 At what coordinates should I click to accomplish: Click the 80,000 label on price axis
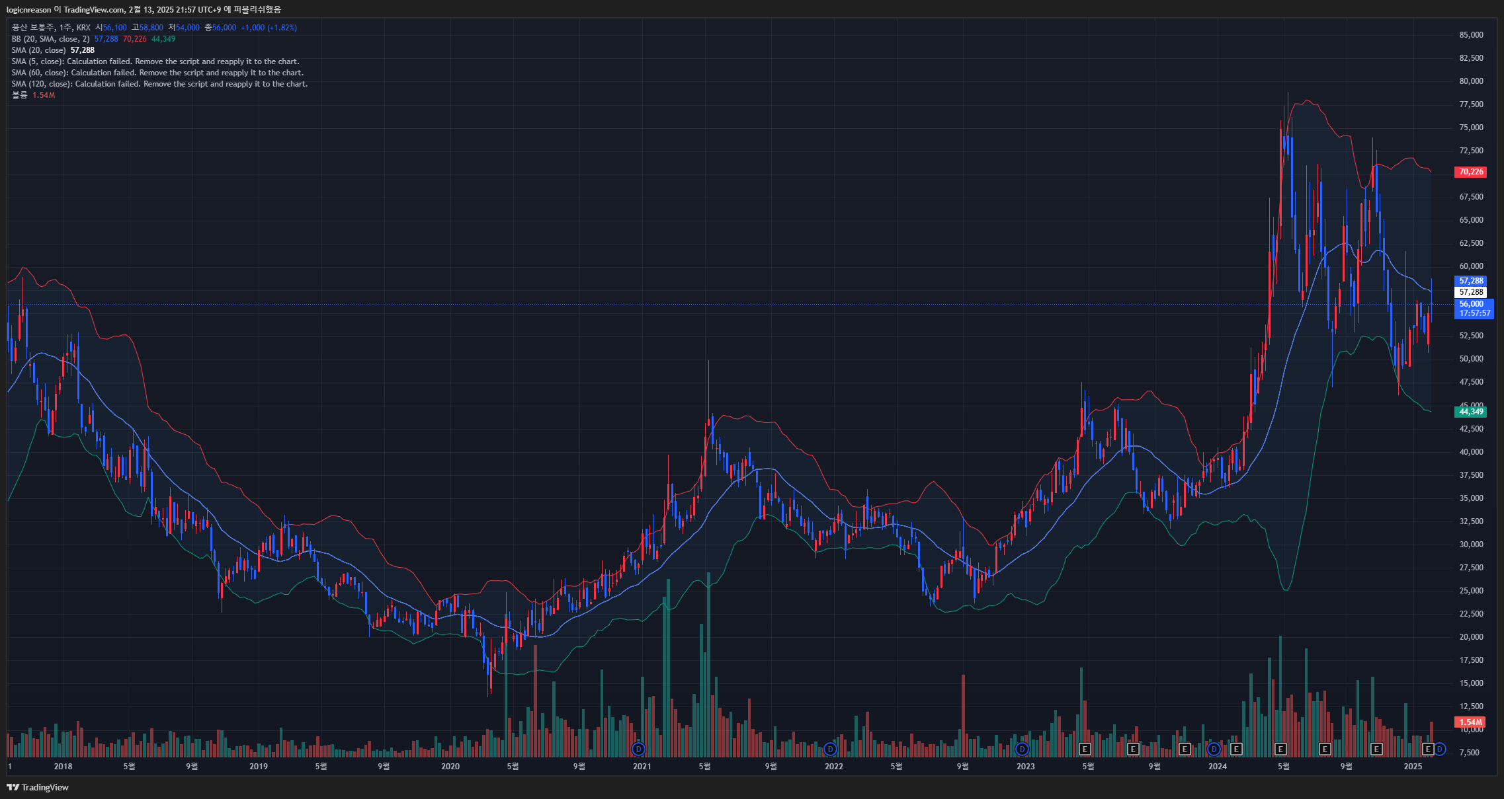click(1471, 81)
